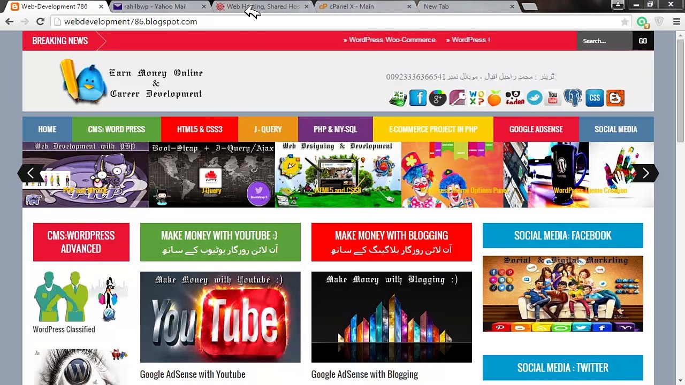
Task: Open Web Development with PHP slide
Action: pyautogui.click(x=86, y=174)
